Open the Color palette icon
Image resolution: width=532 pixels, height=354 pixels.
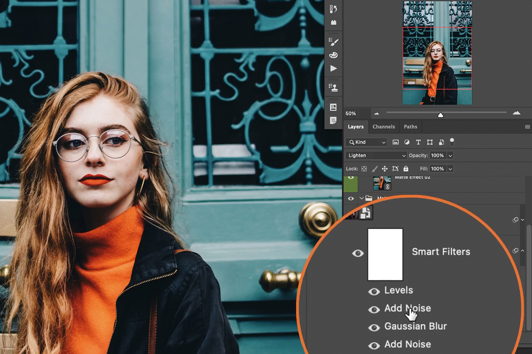coord(333,54)
